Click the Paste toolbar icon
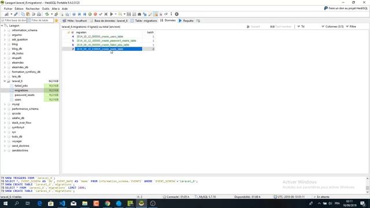The height and width of the screenshot is (208, 370). [28, 14]
